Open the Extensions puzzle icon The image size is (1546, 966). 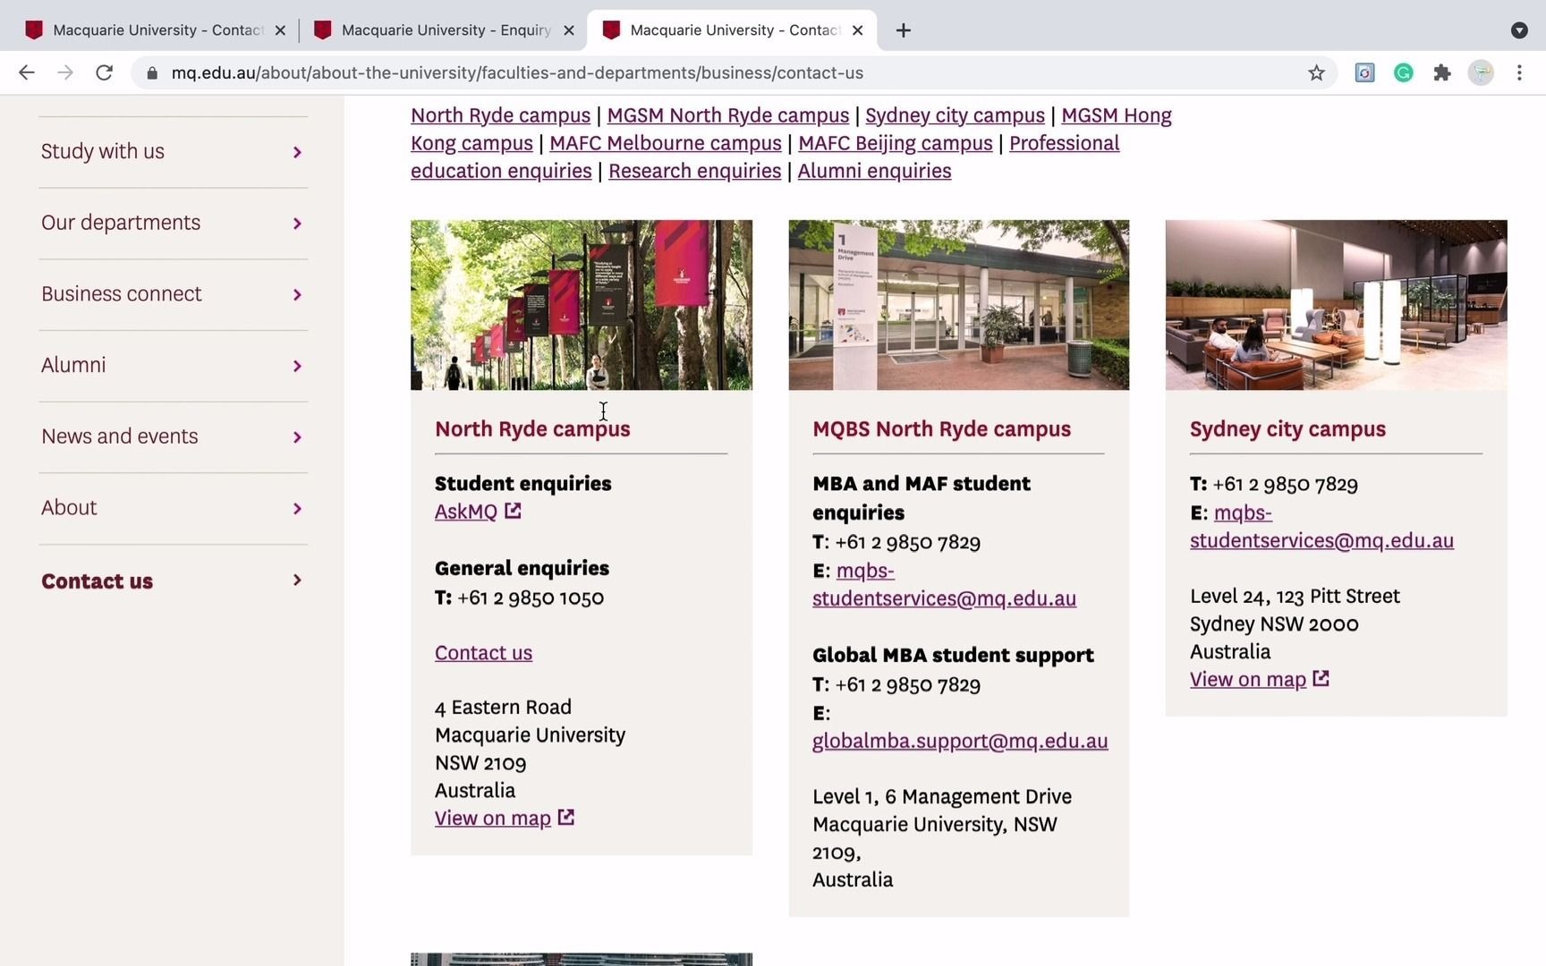1441,72
